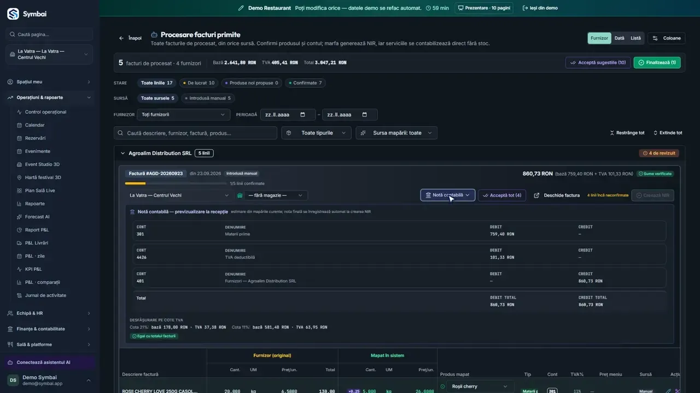
Task: Click the 1/5 linii confirmate progress bar
Action: [177, 183]
